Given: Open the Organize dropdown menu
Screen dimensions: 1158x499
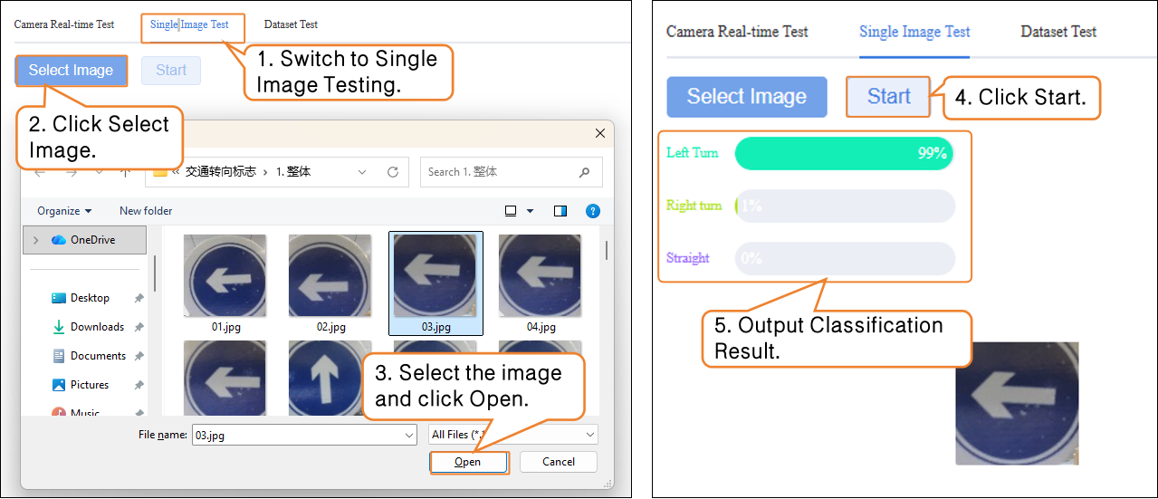Looking at the screenshot, I should (x=64, y=211).
